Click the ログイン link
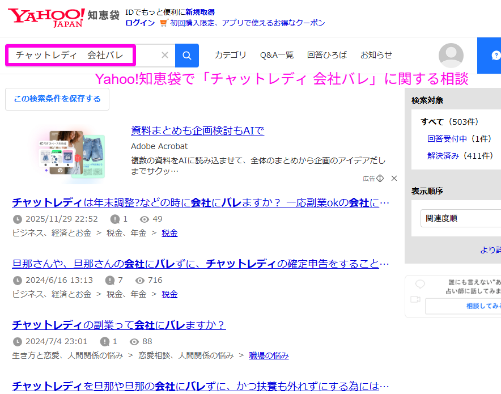The image size is (501, 394). tap(140, 23)
